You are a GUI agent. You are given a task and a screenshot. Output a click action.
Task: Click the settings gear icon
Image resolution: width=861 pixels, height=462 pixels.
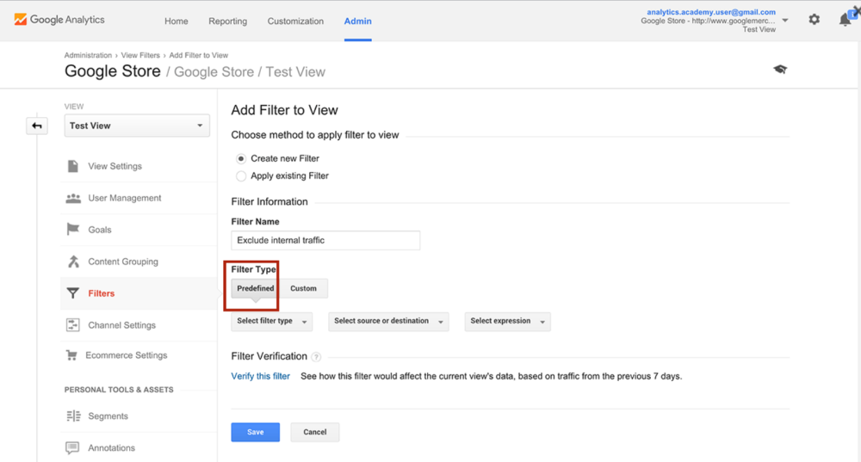point(814,20)
